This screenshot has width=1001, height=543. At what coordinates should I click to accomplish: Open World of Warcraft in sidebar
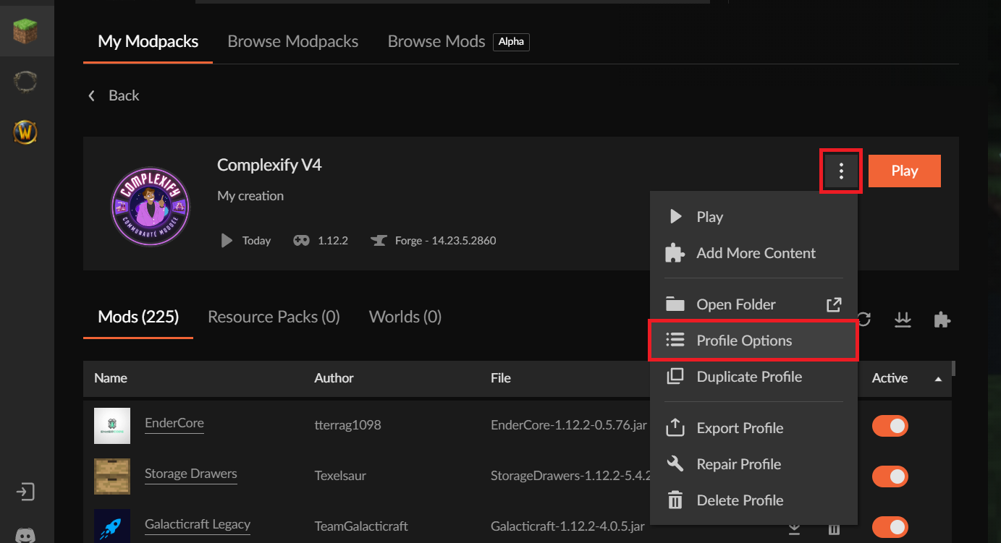coord(25,132)
